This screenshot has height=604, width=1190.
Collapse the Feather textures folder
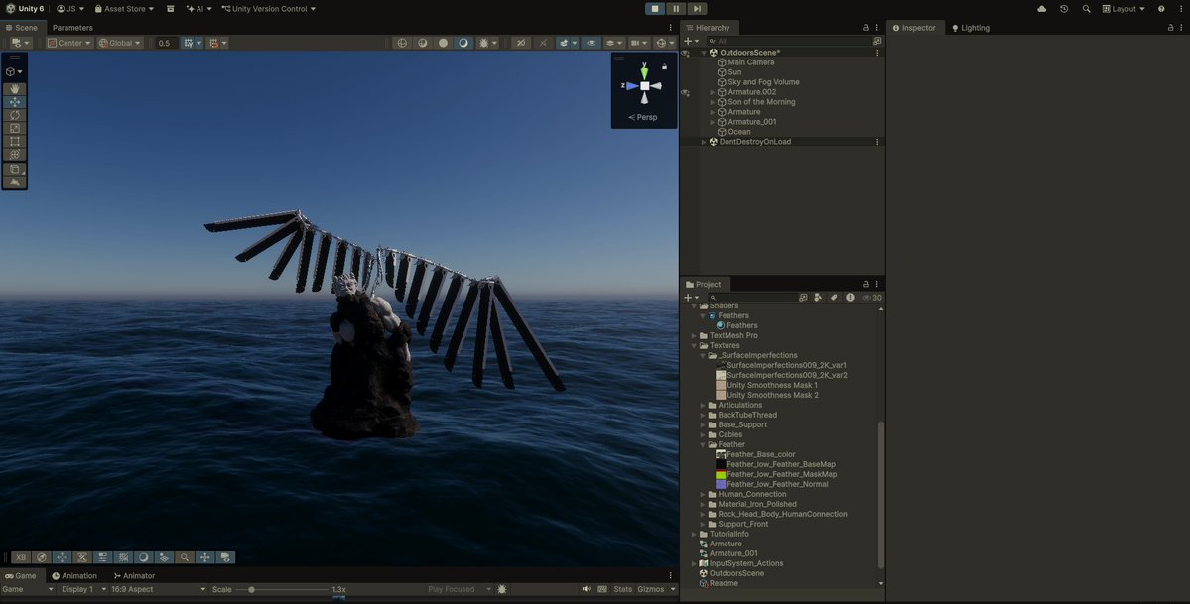(x=704, y=444)
